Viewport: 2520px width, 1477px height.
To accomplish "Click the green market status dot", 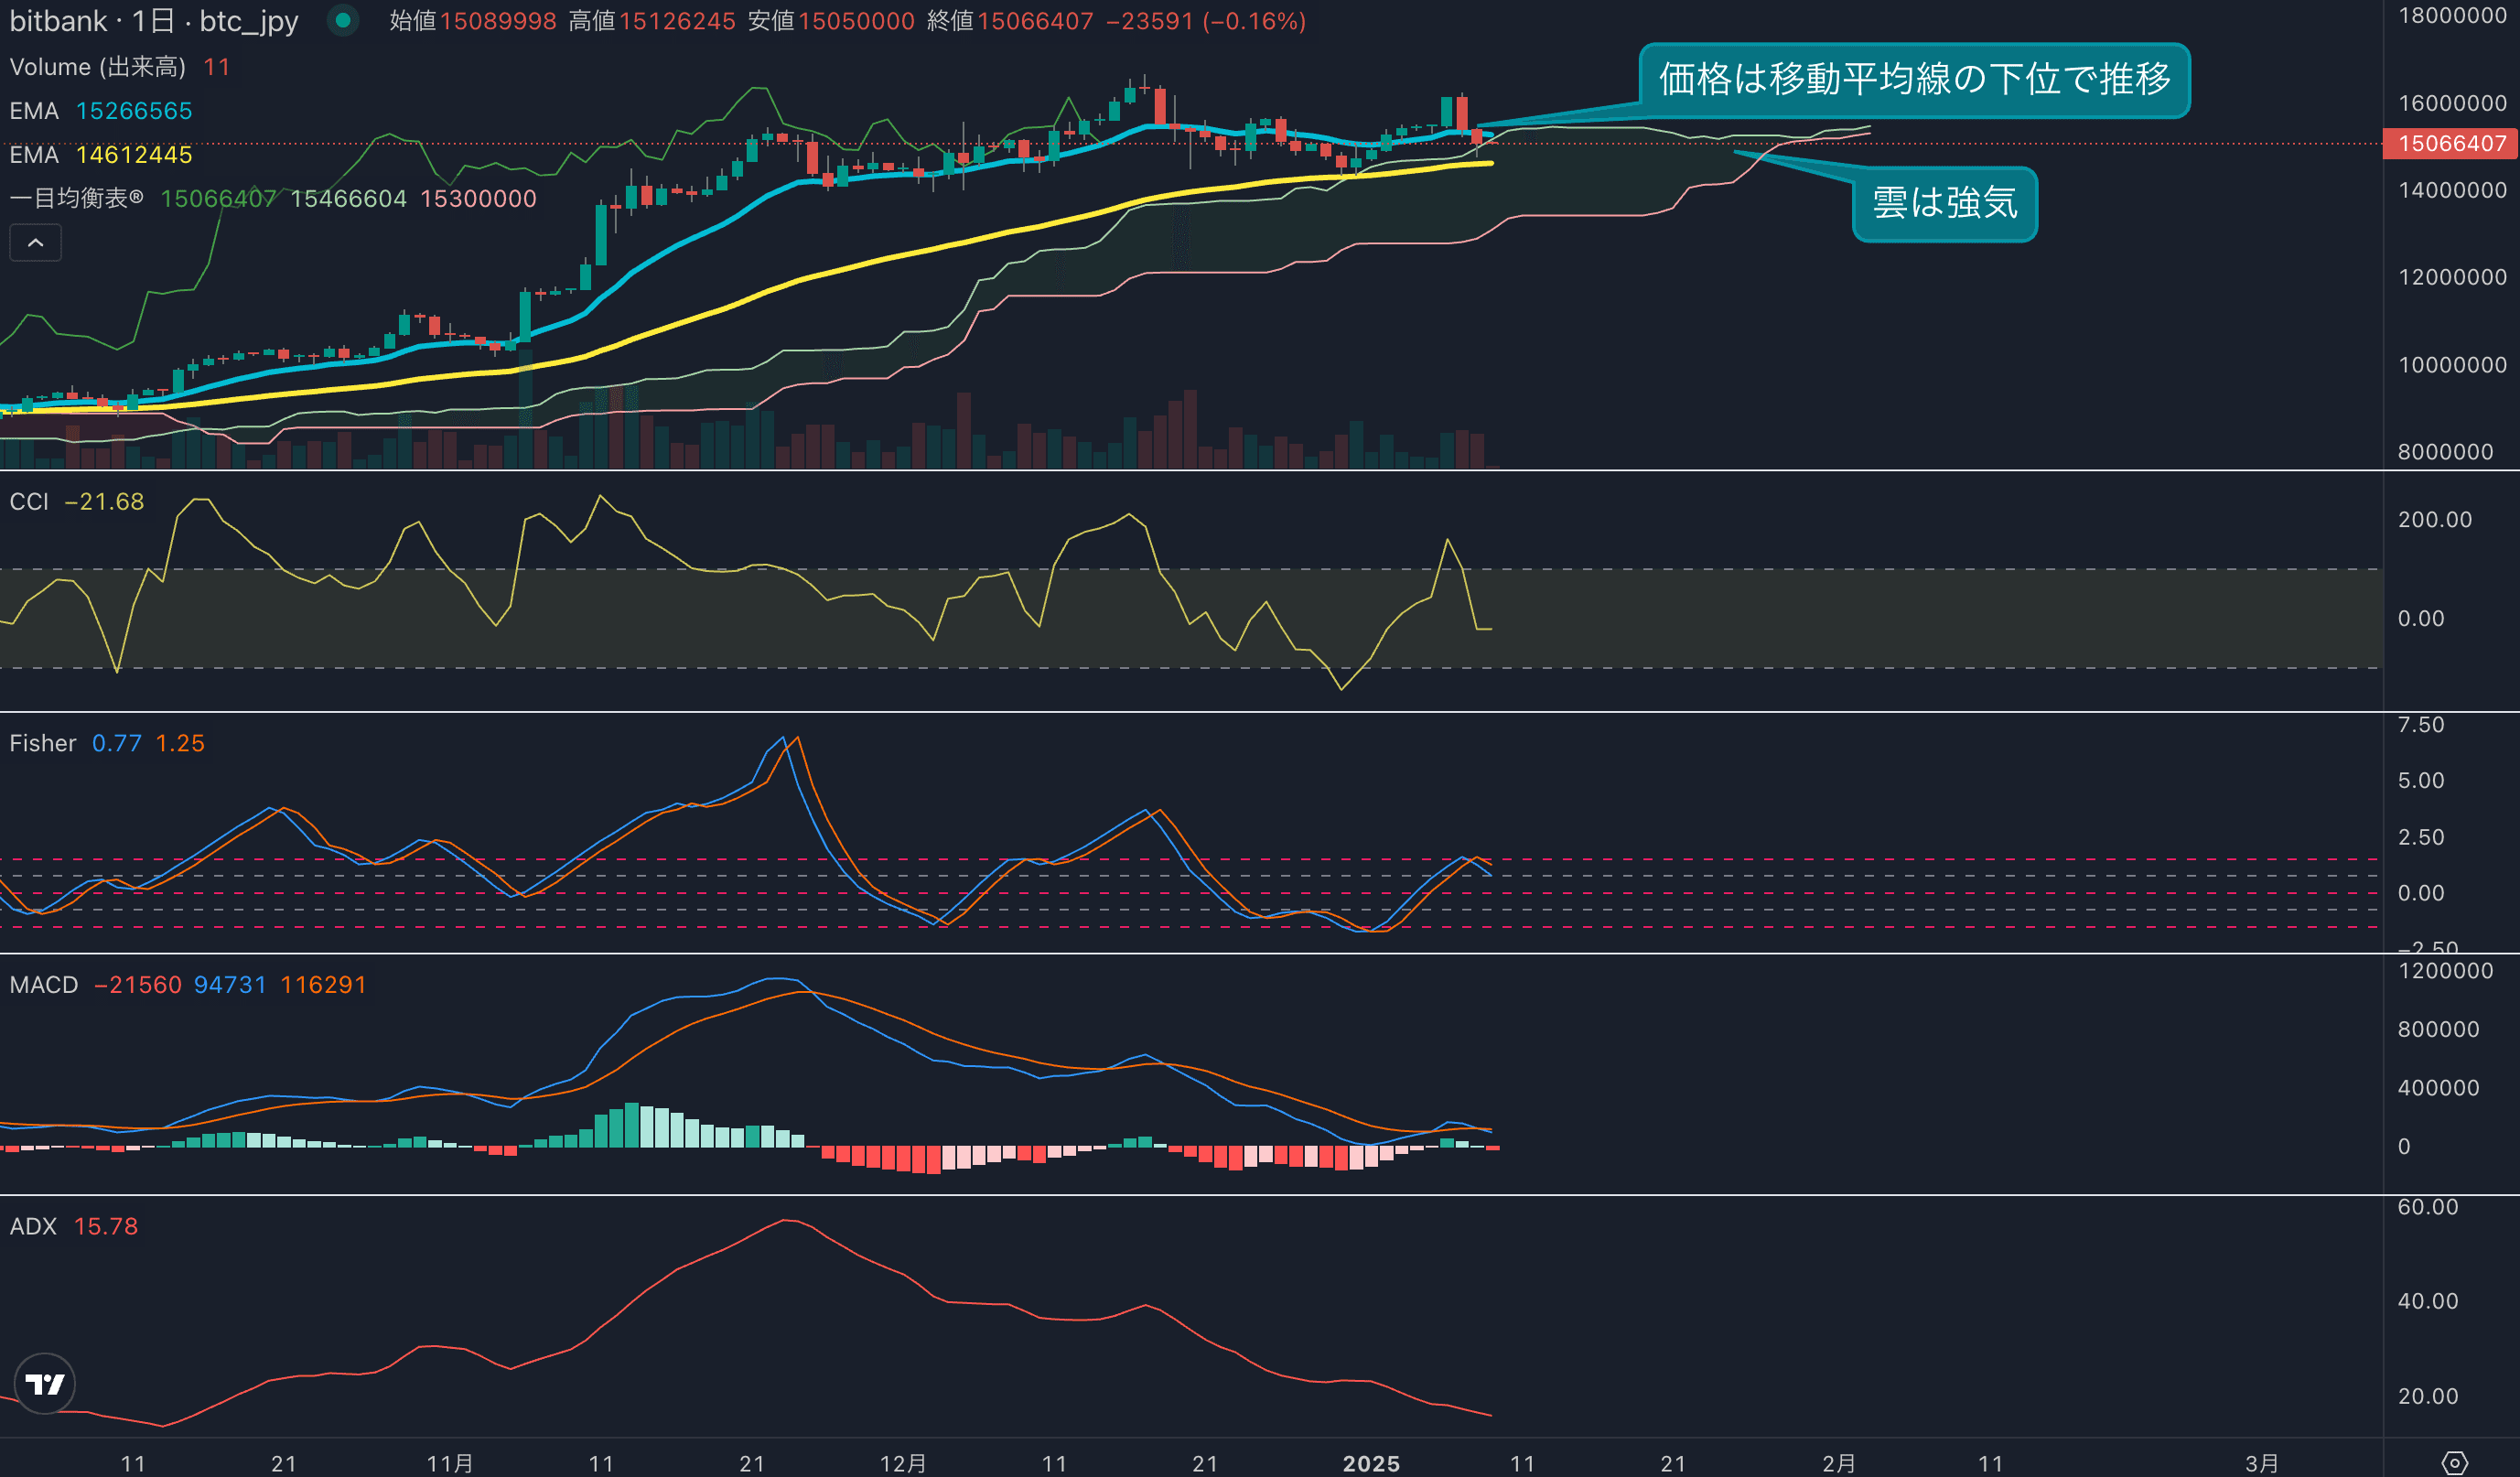I will click(343, 20).
